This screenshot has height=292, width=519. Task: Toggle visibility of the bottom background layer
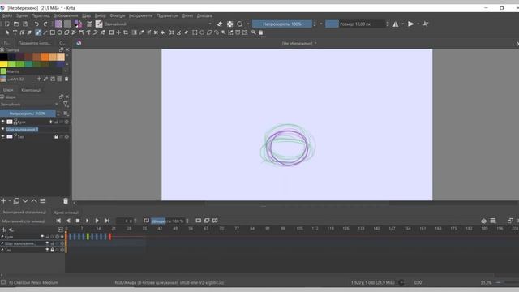(3, 136)
